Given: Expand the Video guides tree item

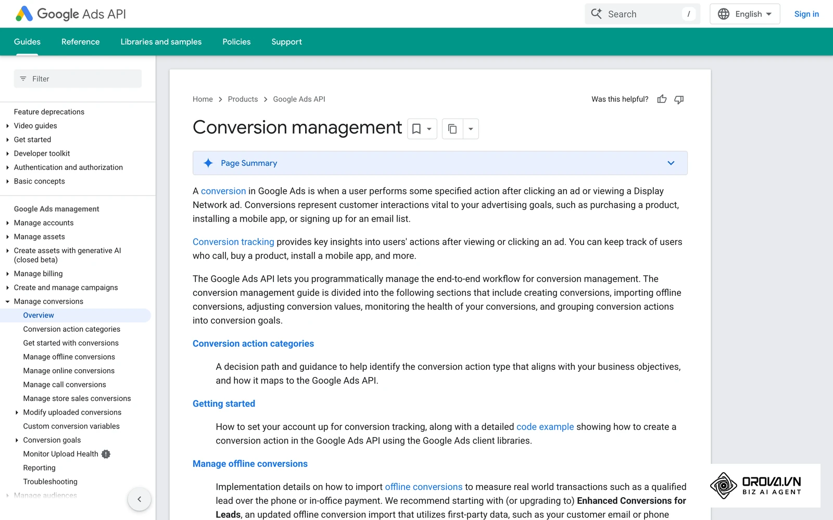Looking at the screenshot, I should point(7,126).
